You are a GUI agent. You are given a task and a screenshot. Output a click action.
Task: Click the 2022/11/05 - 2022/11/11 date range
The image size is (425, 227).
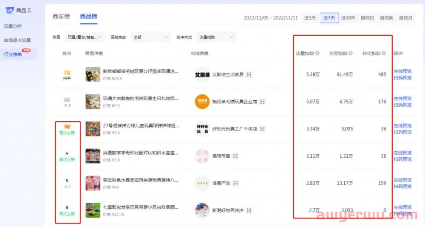click(x=270, y=18)
